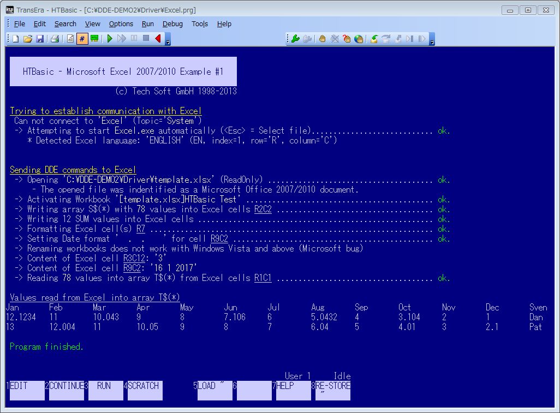Click the RE-STORE softkey
Image resolution: width=560 pixels, height=413 pixels.
(332, 390)
